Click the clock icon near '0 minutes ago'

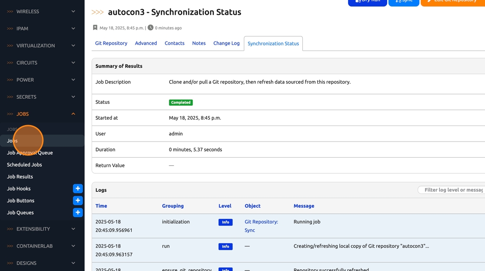[150, 28]
